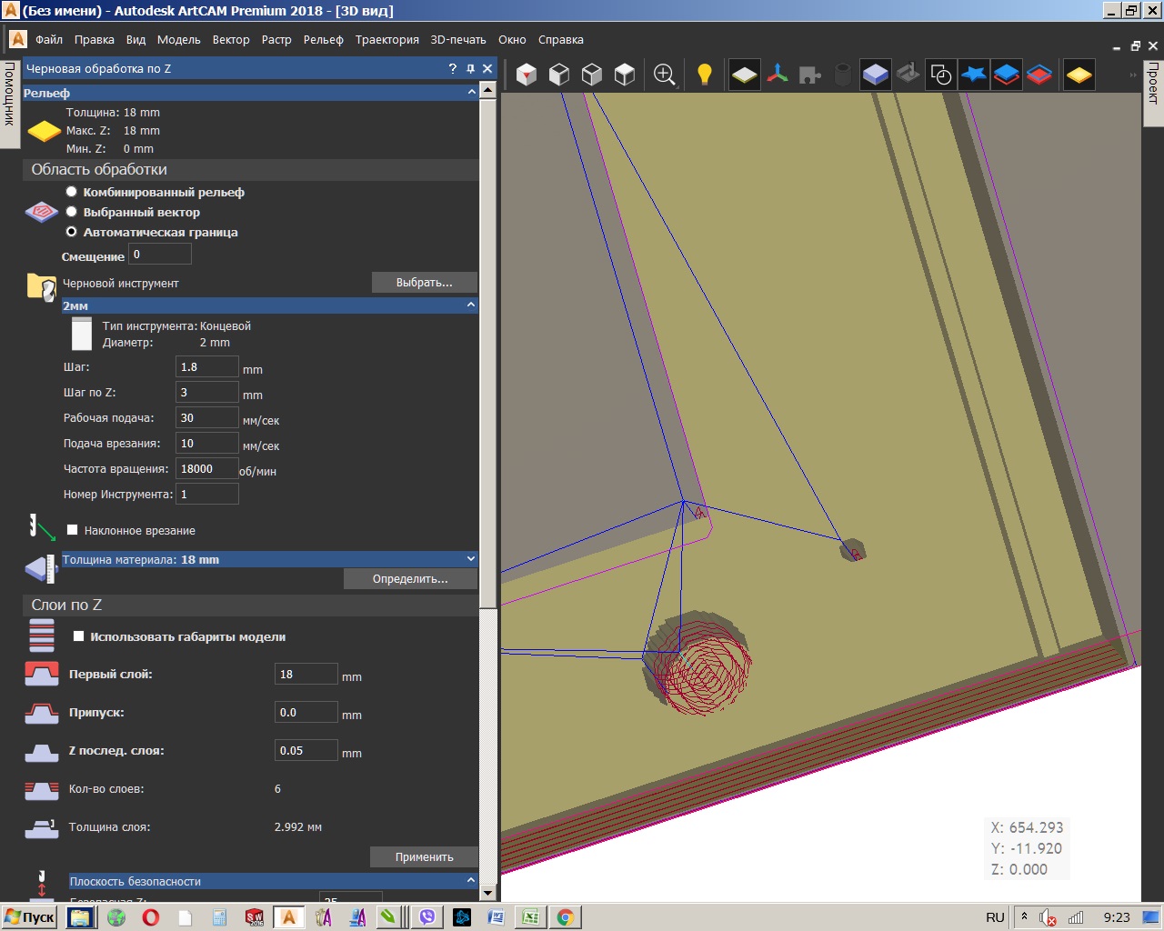
Task: Click the Тип инструмента: Концевой text
Action: point(176,325)
